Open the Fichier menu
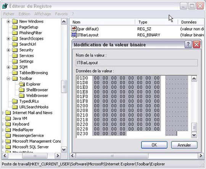Image resolution: width=206 pixels, height=169 pixels. pos(9,14)
